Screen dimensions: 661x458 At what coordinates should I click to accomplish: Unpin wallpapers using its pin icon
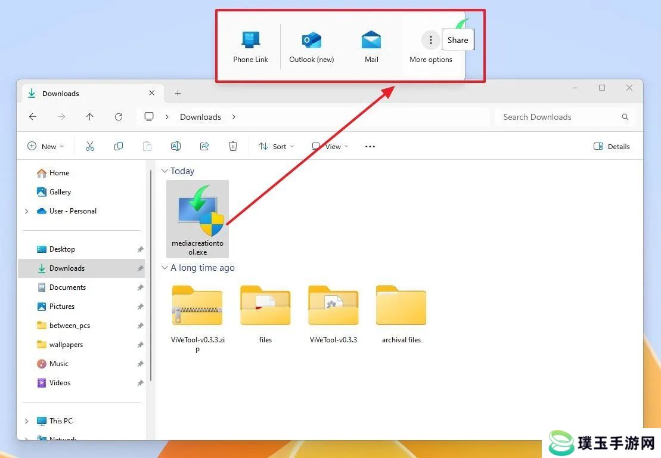[x=141, y=345]
